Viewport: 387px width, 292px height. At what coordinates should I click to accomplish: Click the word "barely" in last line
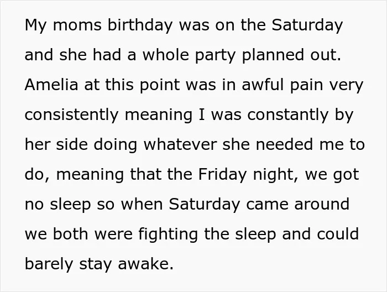[49, 264]
